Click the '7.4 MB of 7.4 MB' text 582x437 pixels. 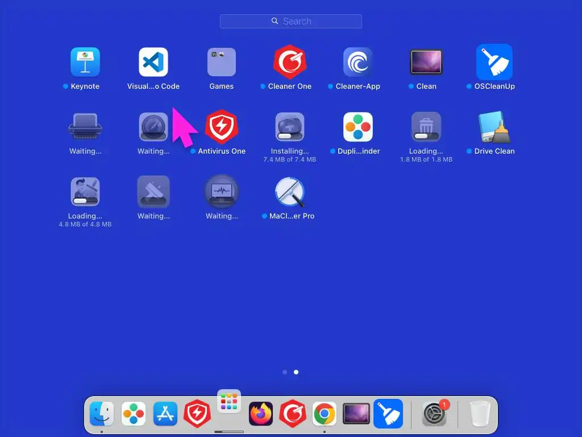(290, 159)
